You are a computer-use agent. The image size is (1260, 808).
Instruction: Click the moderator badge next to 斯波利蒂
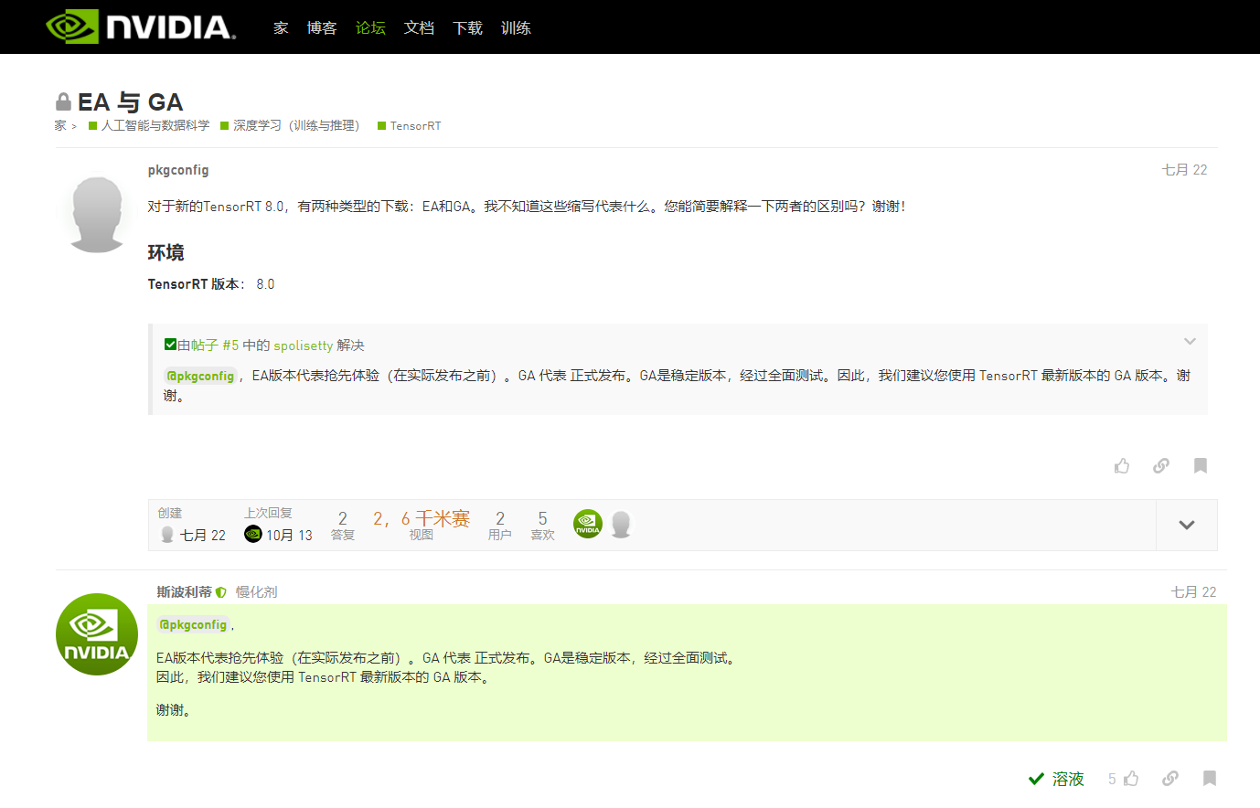[221, 591]
